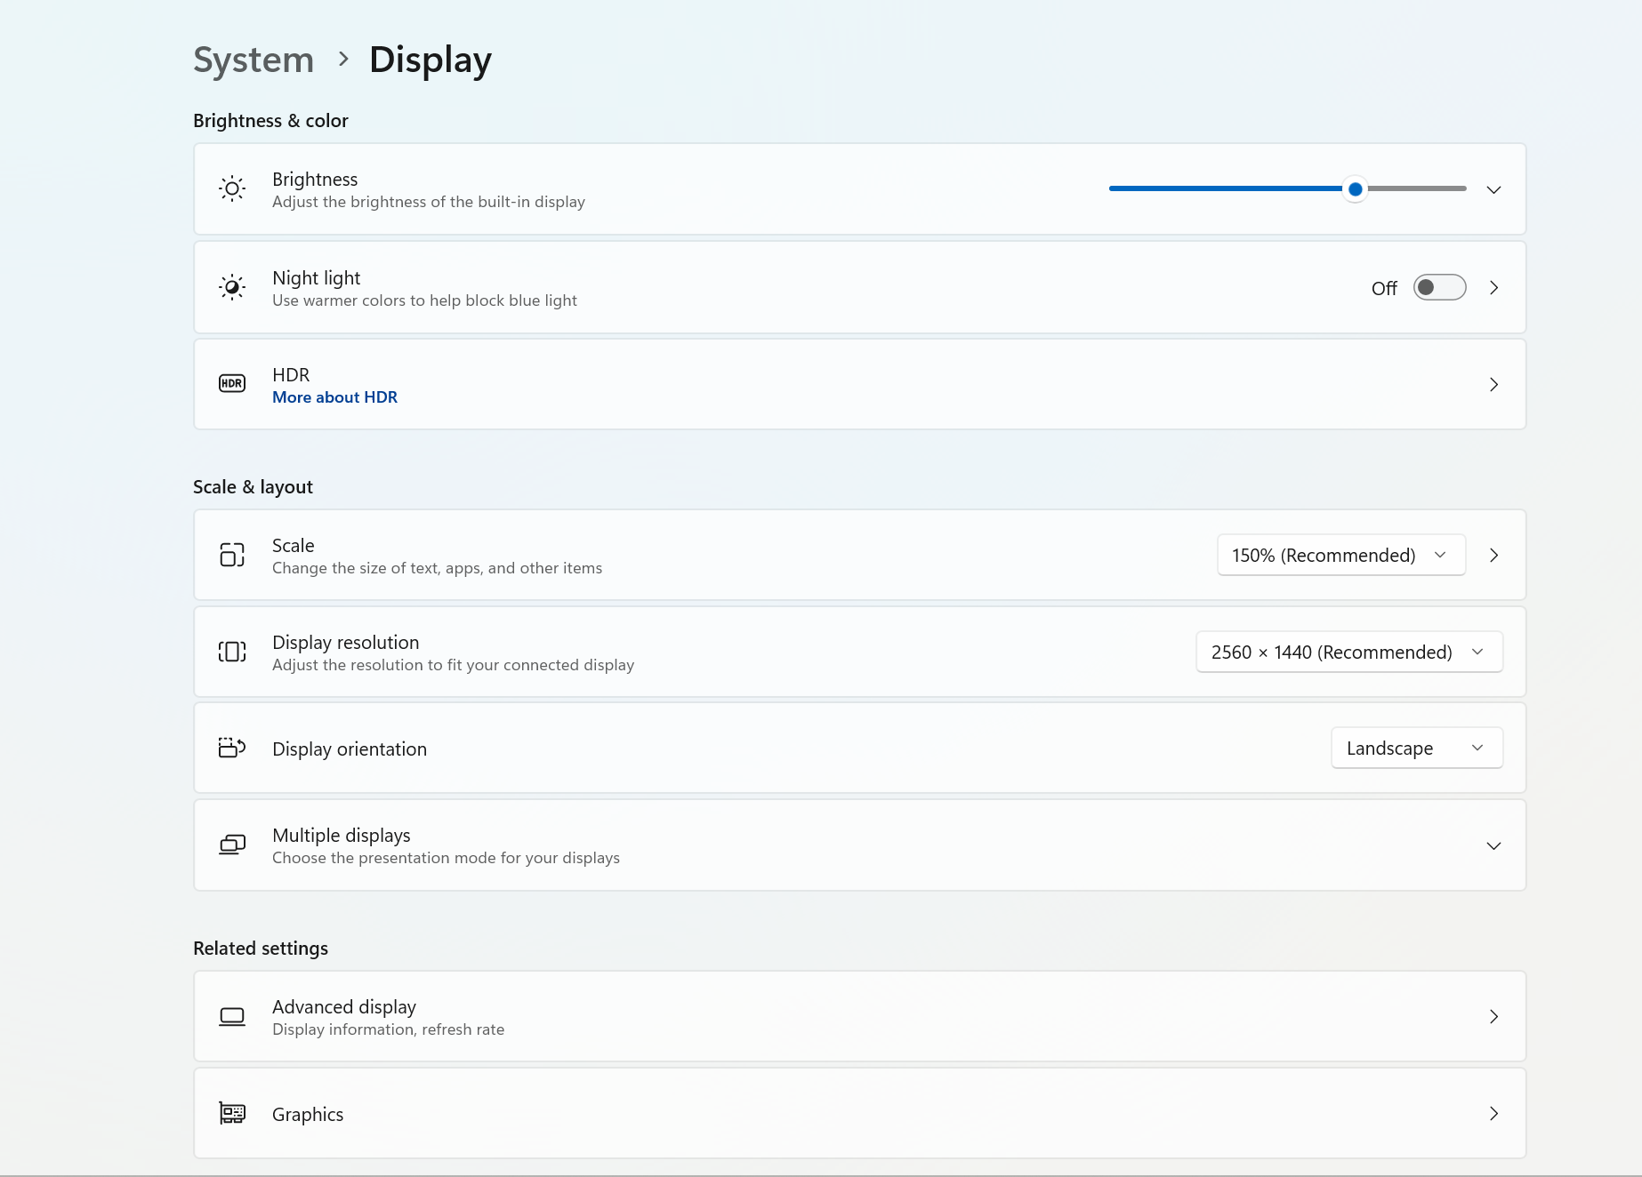1642x1177 pixels.
Task: Expand the Multiple displays section
Action: tap(1493, 845)
